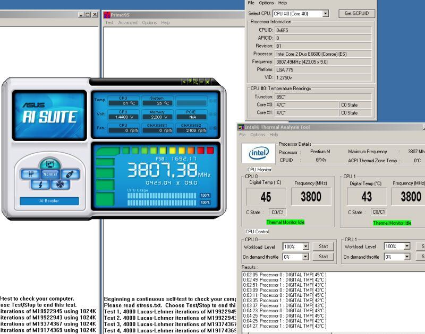Click the Intel logo in Thermal Analysis Tool

tap(259, 153)
